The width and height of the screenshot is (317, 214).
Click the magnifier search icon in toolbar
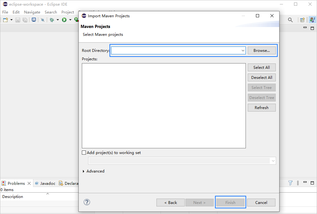(290, 20)
